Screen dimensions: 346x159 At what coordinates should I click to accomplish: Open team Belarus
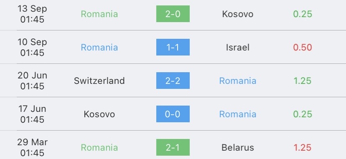tap(238, 147)
